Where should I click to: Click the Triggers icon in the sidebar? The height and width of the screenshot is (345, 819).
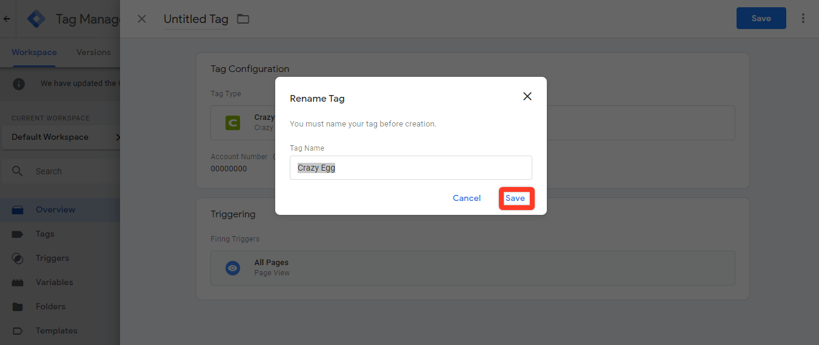point(18,258)
